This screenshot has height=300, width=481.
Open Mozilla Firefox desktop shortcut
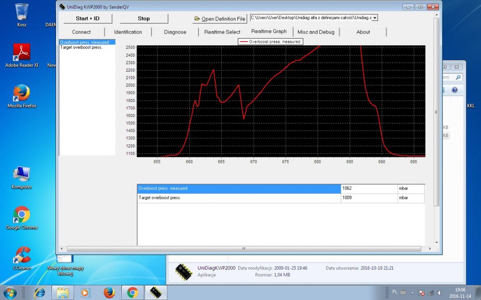tap(21, 93)
